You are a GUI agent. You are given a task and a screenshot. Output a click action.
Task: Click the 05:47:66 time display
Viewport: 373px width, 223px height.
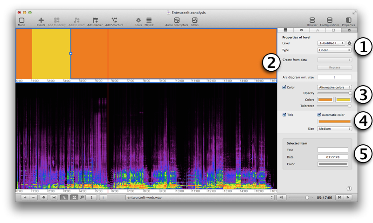click(x=324, y=197)
